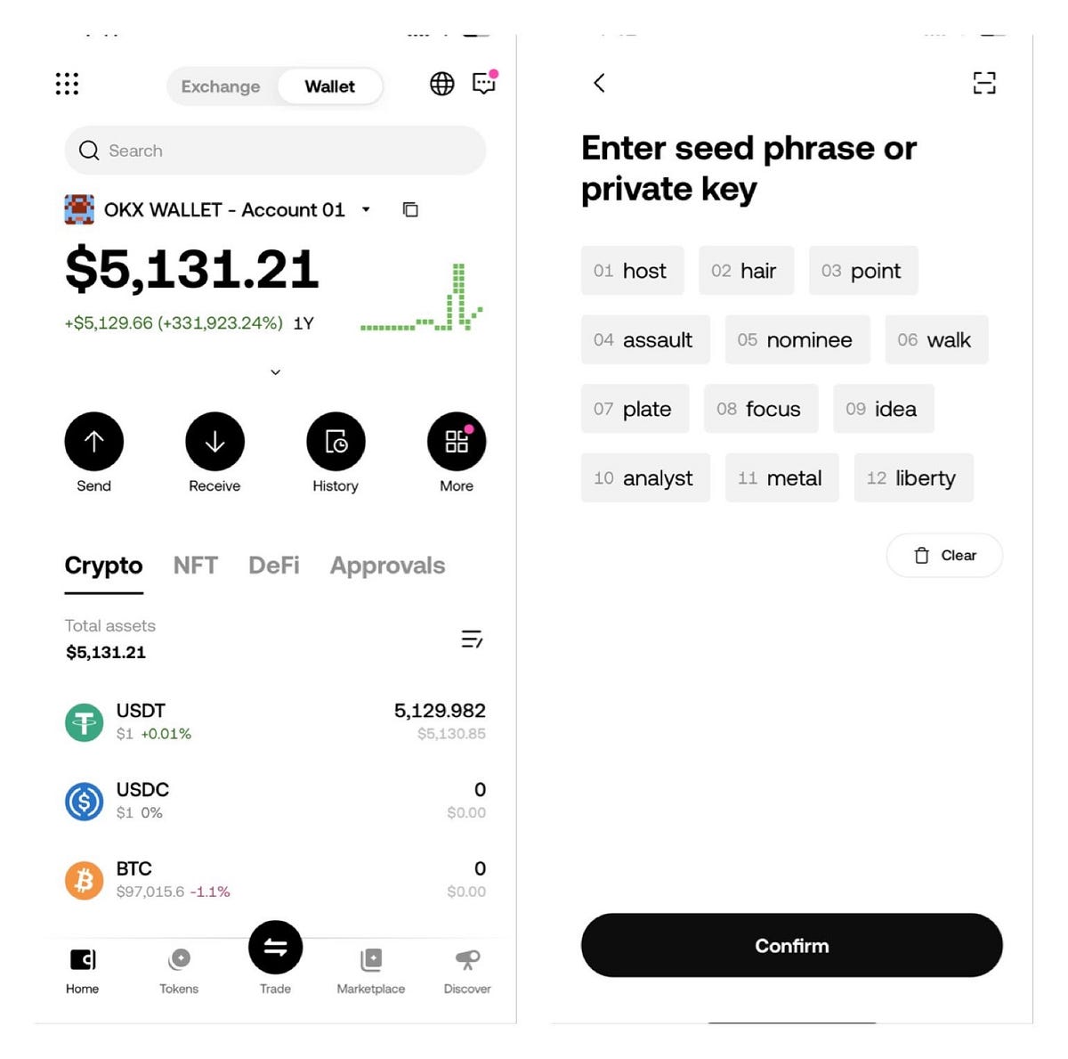Copy the wallet address with copy icon
Viewport: 1068px width, 1059px height.
click(x=410, y=209)
